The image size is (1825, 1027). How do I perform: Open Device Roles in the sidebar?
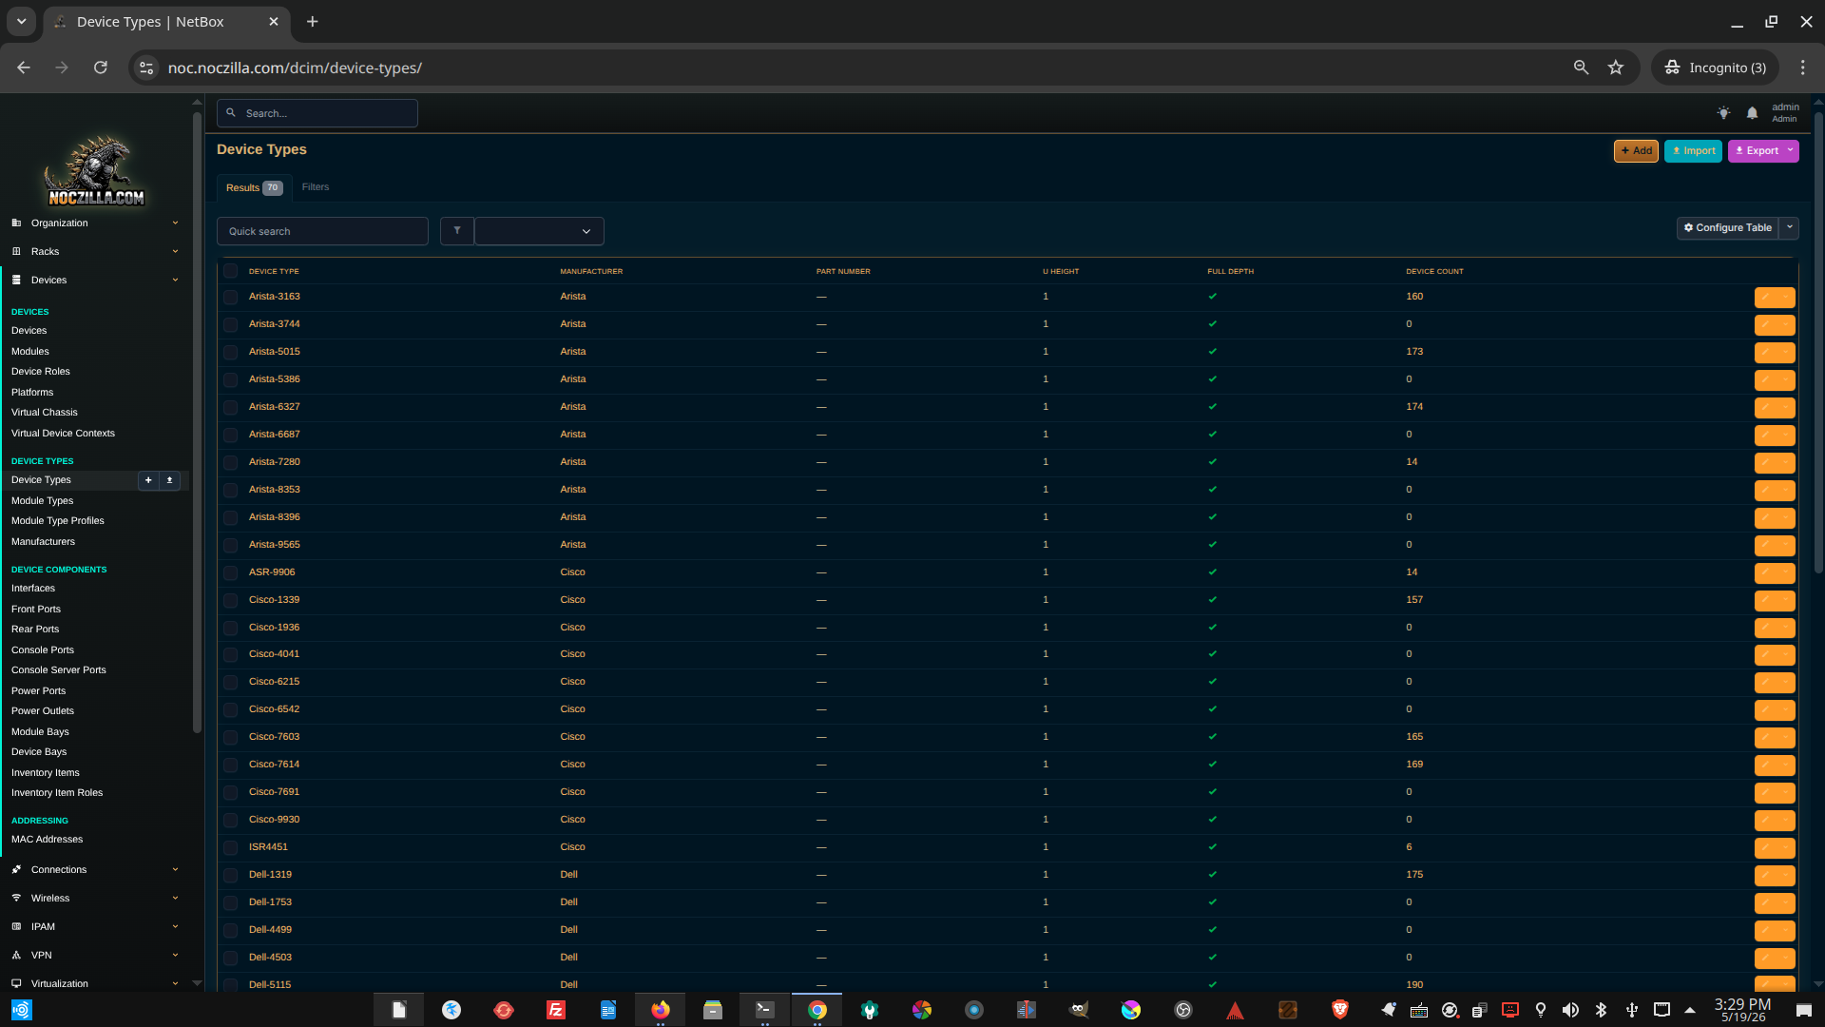[x=41, y=372]
